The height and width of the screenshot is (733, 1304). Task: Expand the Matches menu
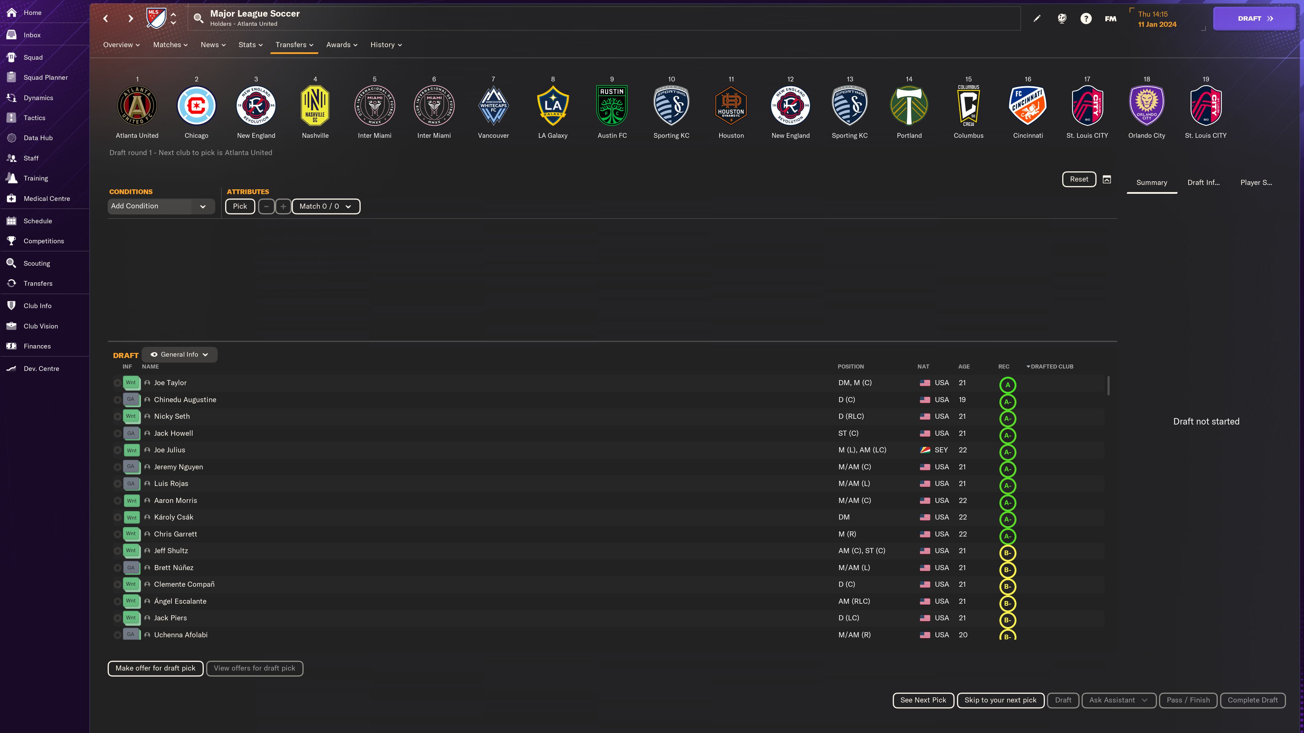170,45
